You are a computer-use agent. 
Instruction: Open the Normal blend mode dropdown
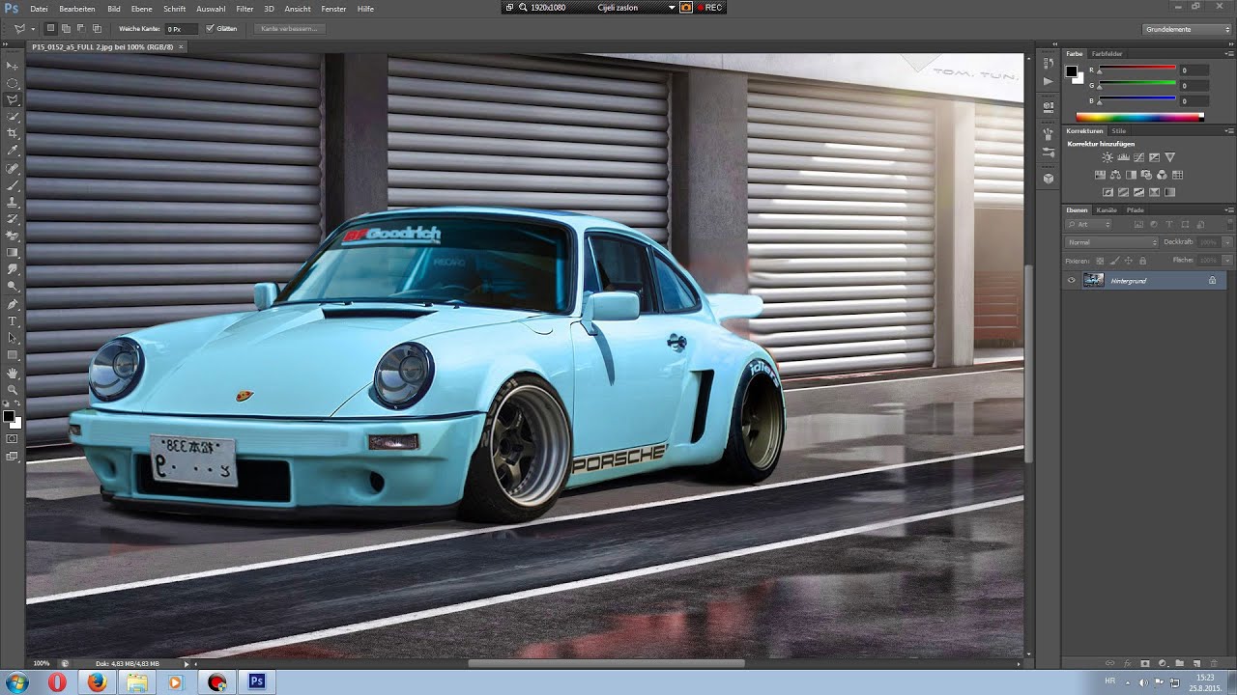(1111, 242)
